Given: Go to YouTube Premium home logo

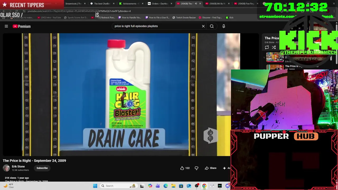Looking at the screenshot, I should (x=22, y=26).
